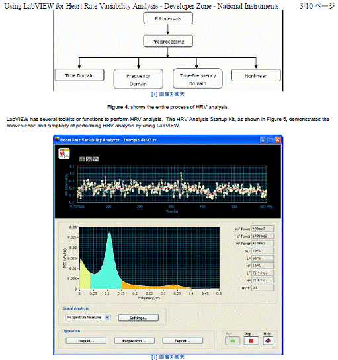Click the LF/HF ratio value field
The image size is (338, 360).
point(263,288)
